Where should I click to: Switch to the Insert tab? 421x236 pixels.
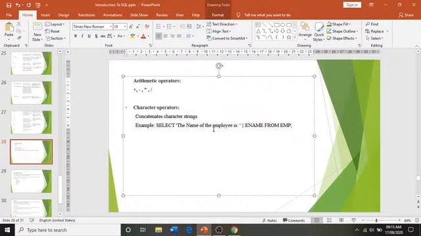[45, 15]
